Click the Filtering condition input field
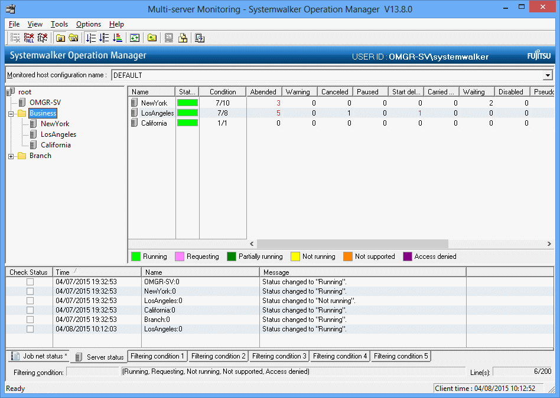Viewport: 560px width, 398px height. tap(93, 372)
